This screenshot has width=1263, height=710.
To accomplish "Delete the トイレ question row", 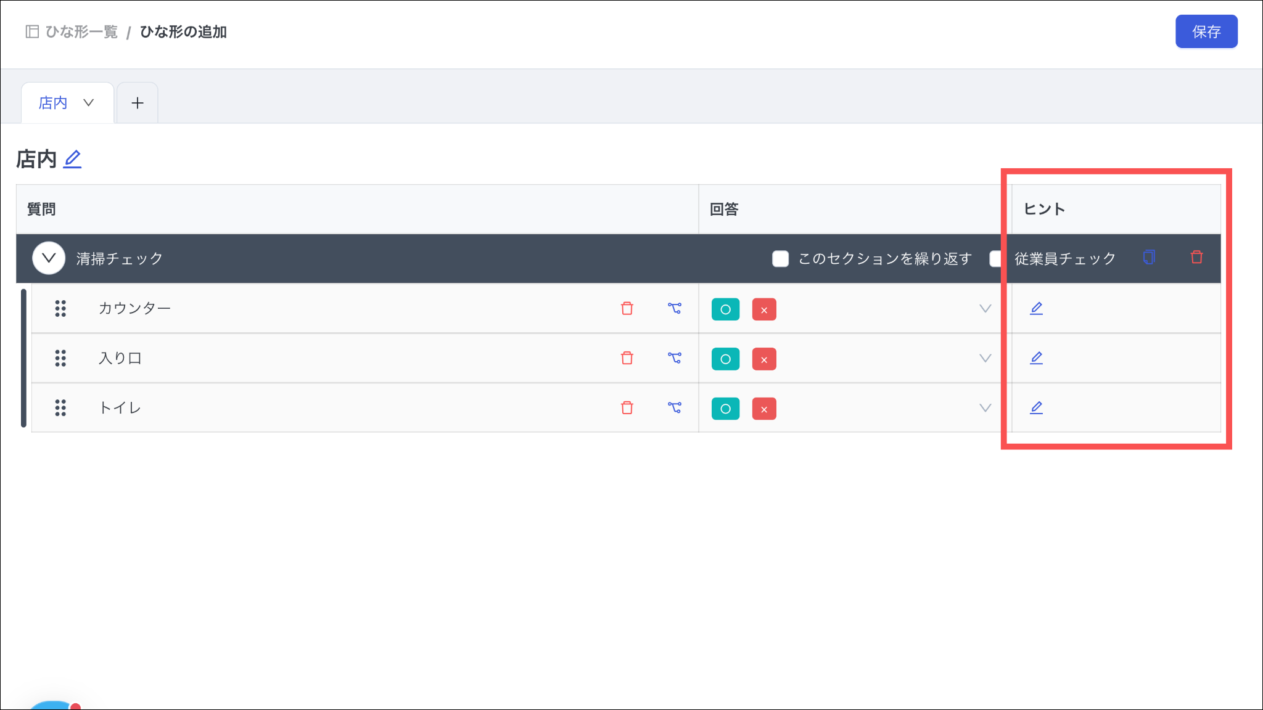I will [627, 408].
